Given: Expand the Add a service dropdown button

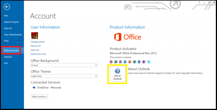Looking at the screenshot, I should coord(39,96).
